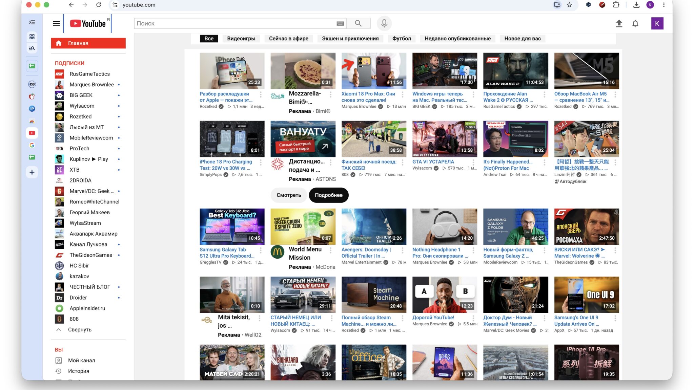Select the Видеоигры filter chip
The height and width of the screenshot is (390, 694).
click(x=241, y=39)
